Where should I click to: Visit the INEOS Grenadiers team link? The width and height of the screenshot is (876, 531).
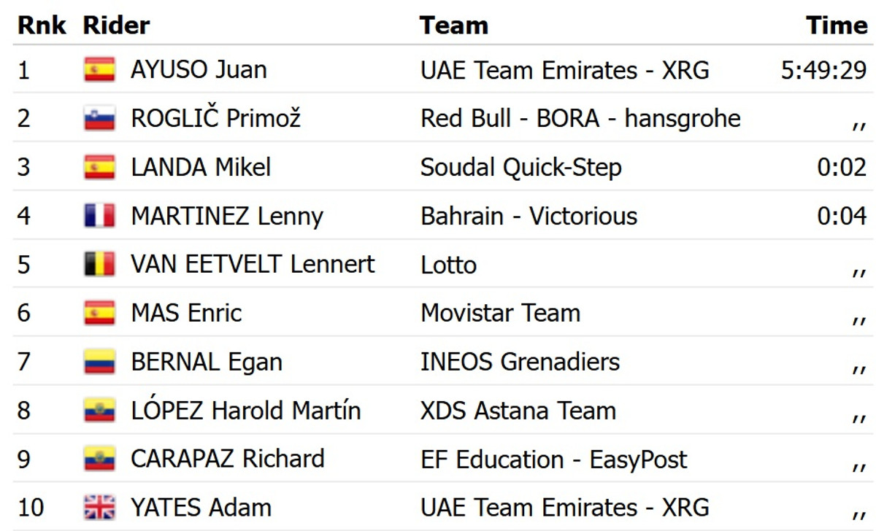[x=520, y=362]
